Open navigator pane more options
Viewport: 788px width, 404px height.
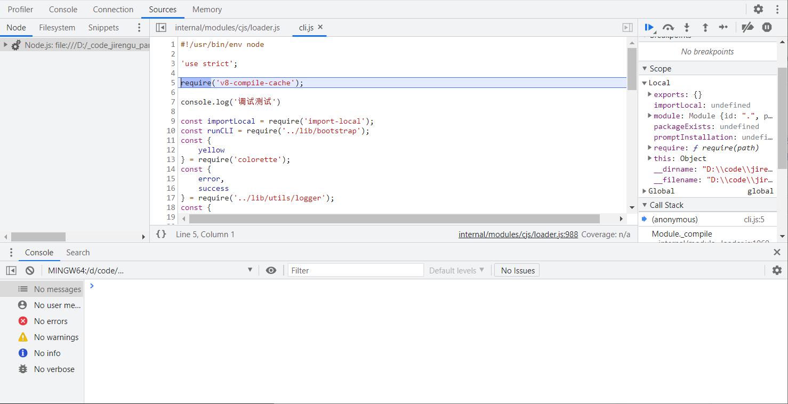click(139, 27)
